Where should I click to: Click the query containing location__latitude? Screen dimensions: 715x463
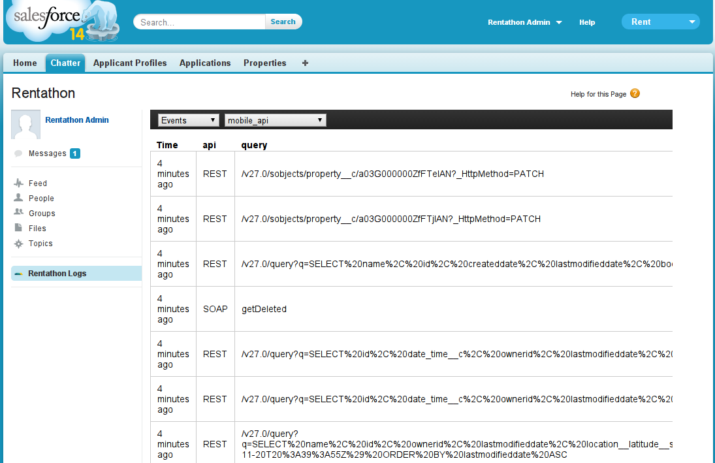coord(456,444)
